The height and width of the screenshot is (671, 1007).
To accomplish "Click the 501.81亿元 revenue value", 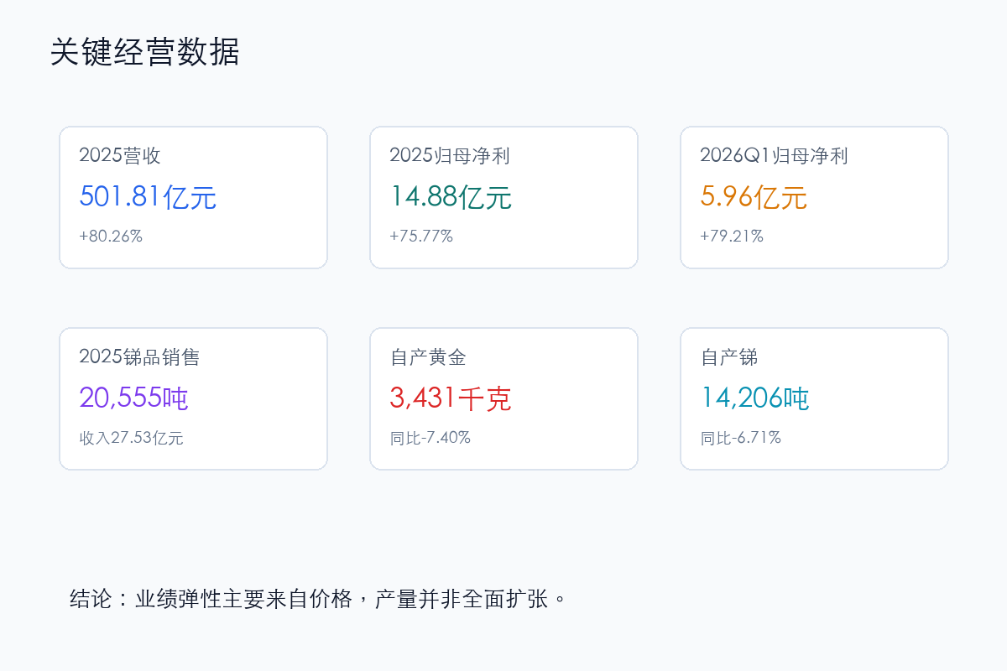I will [x=149, y=197].
